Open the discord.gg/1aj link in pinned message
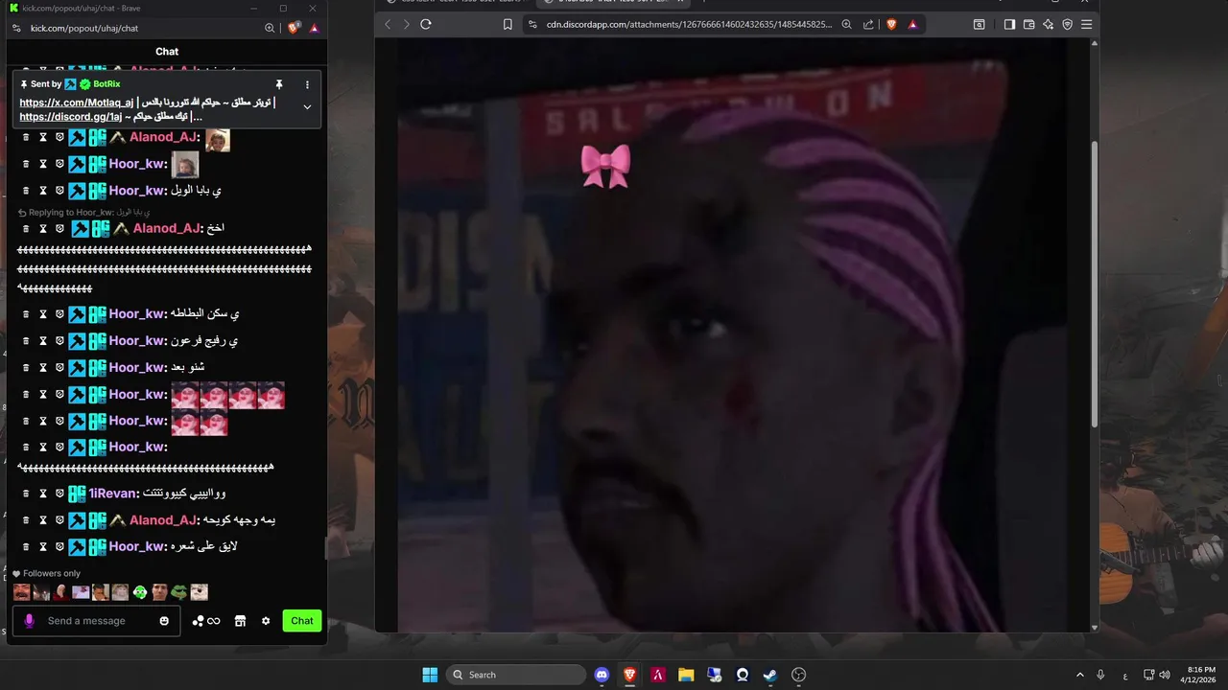The height and width of the screenshot is (690, 1228). point(71,117)
